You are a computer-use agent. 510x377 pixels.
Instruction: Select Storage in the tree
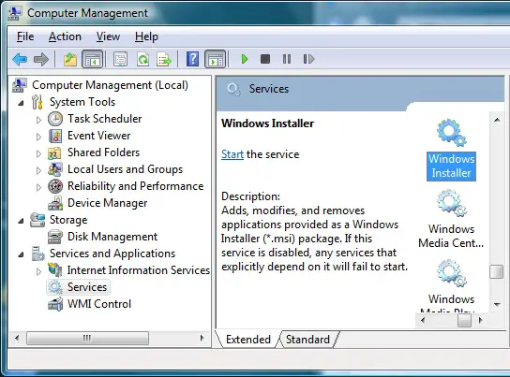click(68, 220)
